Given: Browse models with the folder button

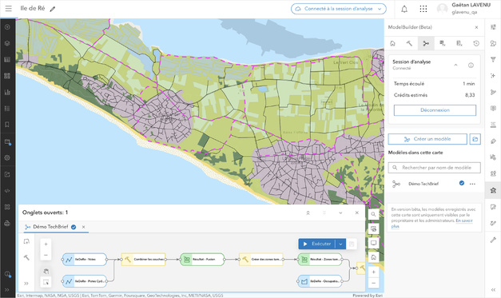Looking at the screenshot, I should point(475,139).
